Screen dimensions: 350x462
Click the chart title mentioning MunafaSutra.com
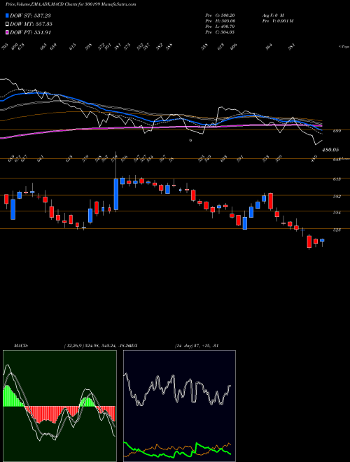(71, 5)
